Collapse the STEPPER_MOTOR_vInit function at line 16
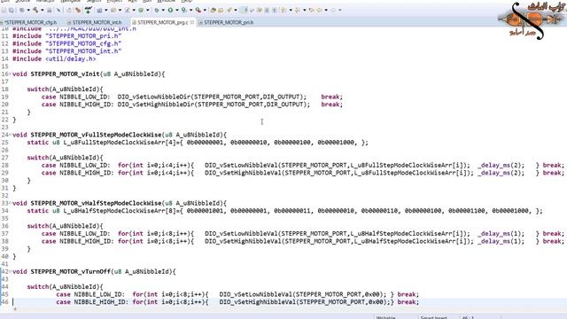This screenshot has width=567, height=319. (x=10, y=74)
